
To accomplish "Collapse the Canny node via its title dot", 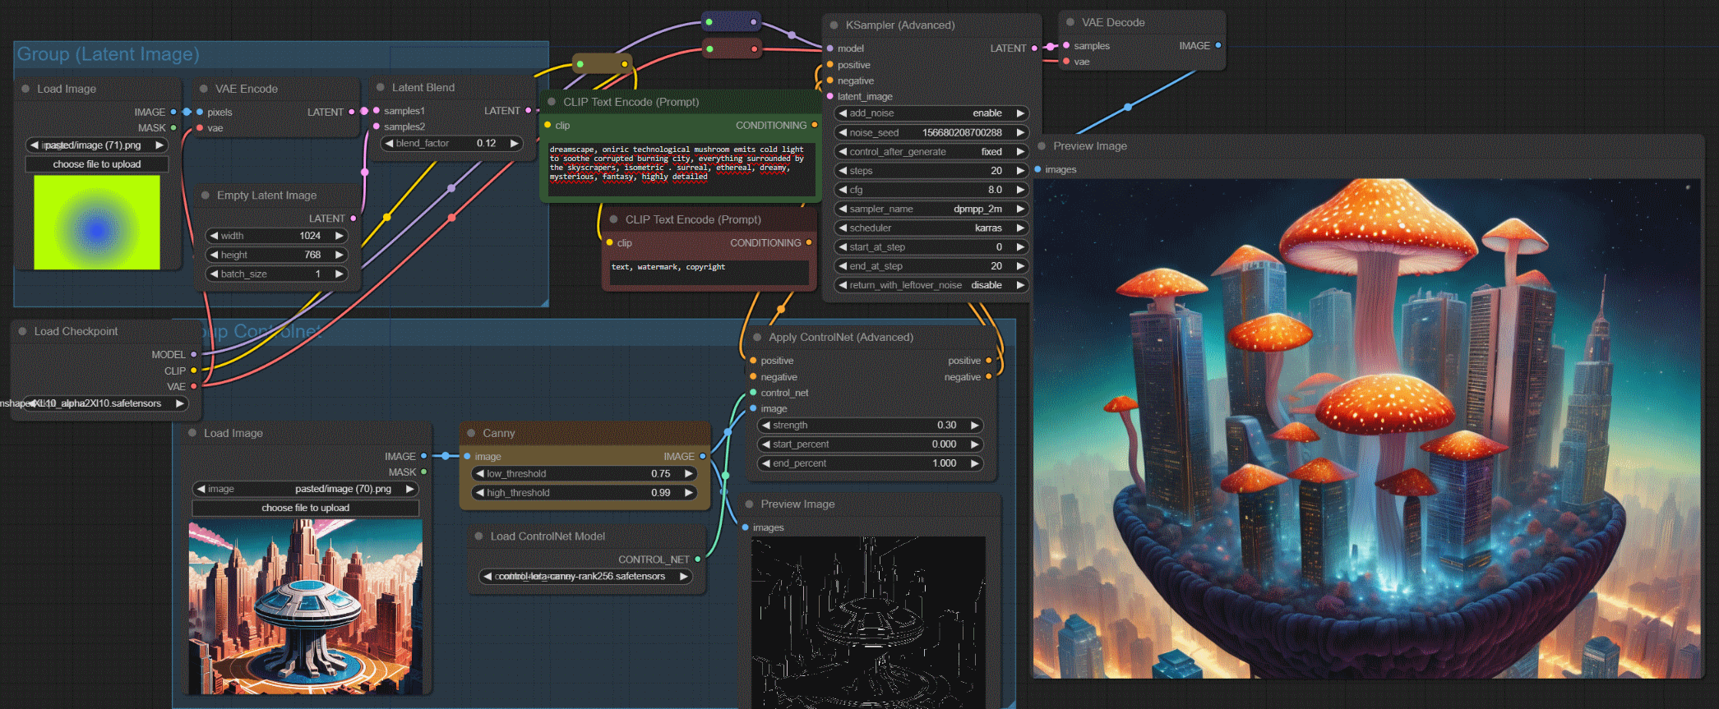I will (x=471, y=433).
